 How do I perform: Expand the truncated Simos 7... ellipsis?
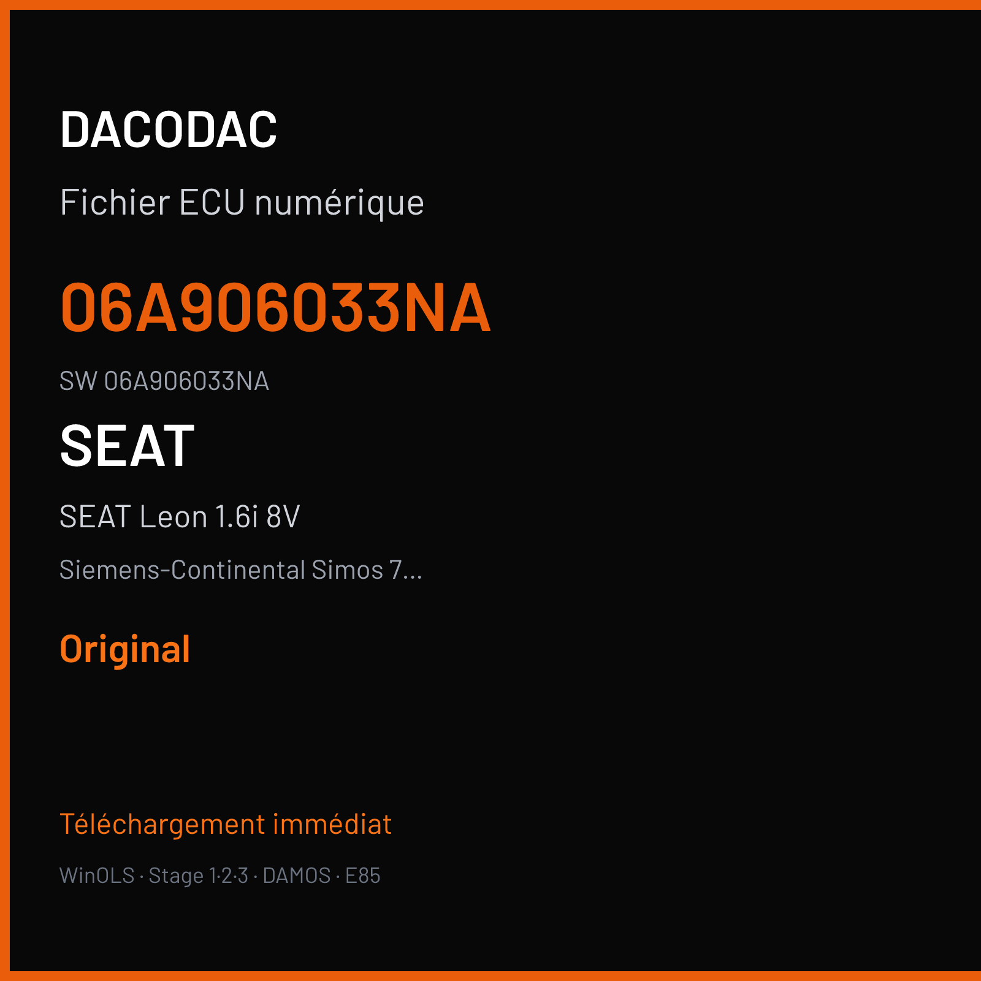tap(407, 570)
